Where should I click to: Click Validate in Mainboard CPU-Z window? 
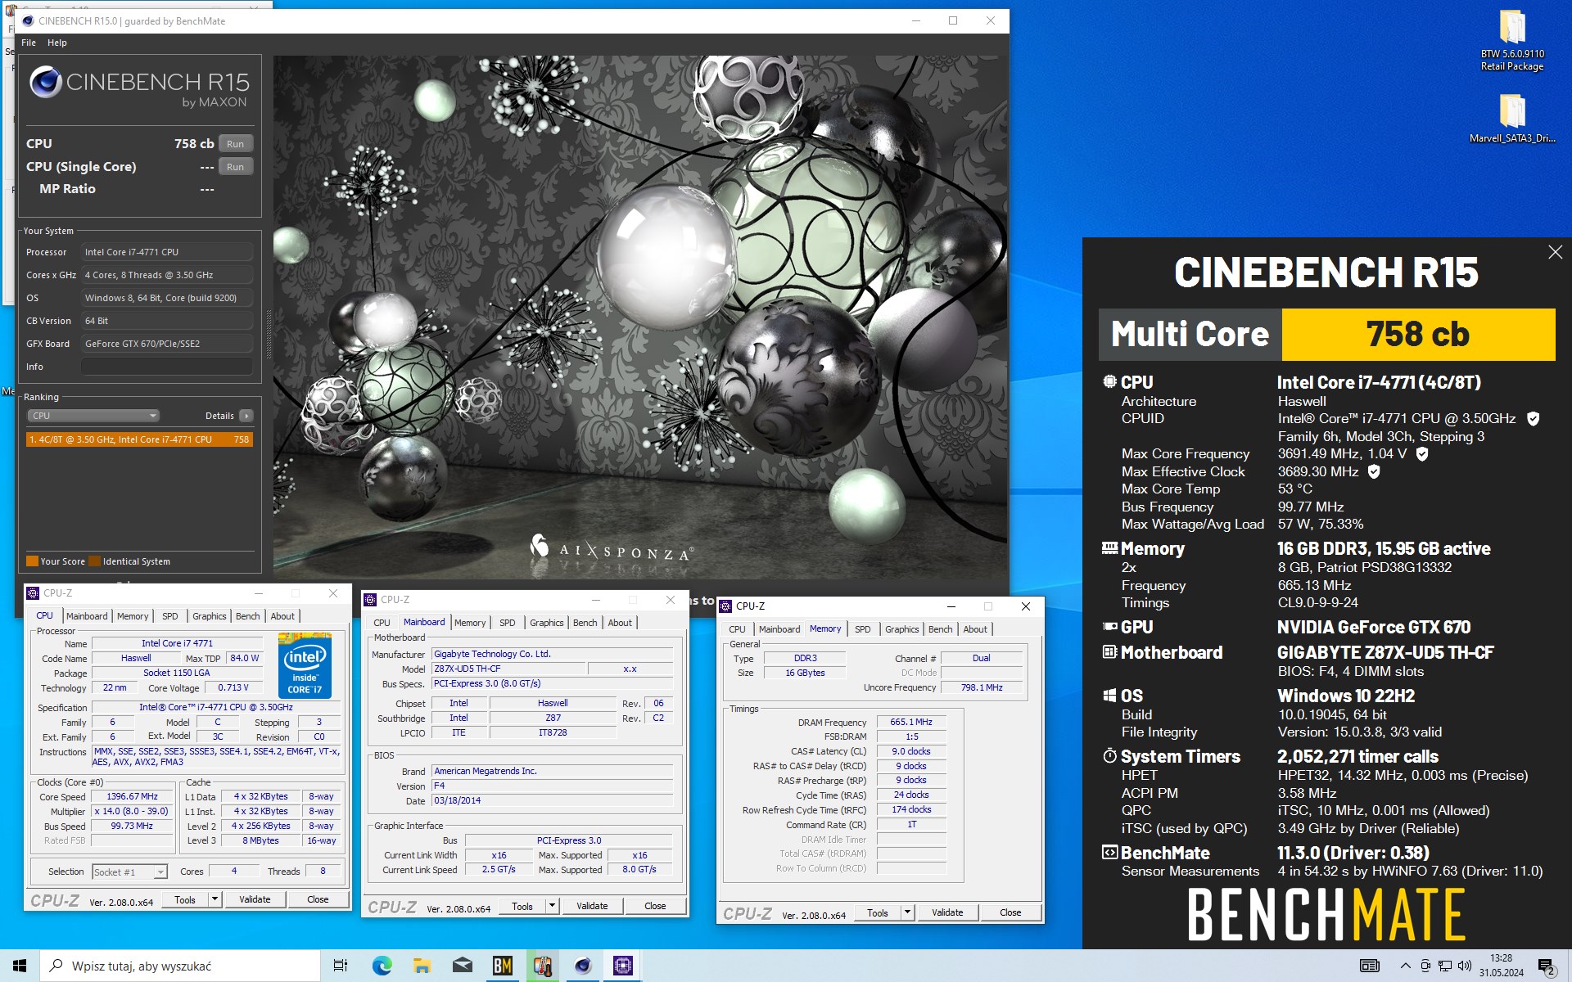tap(592, 906)
